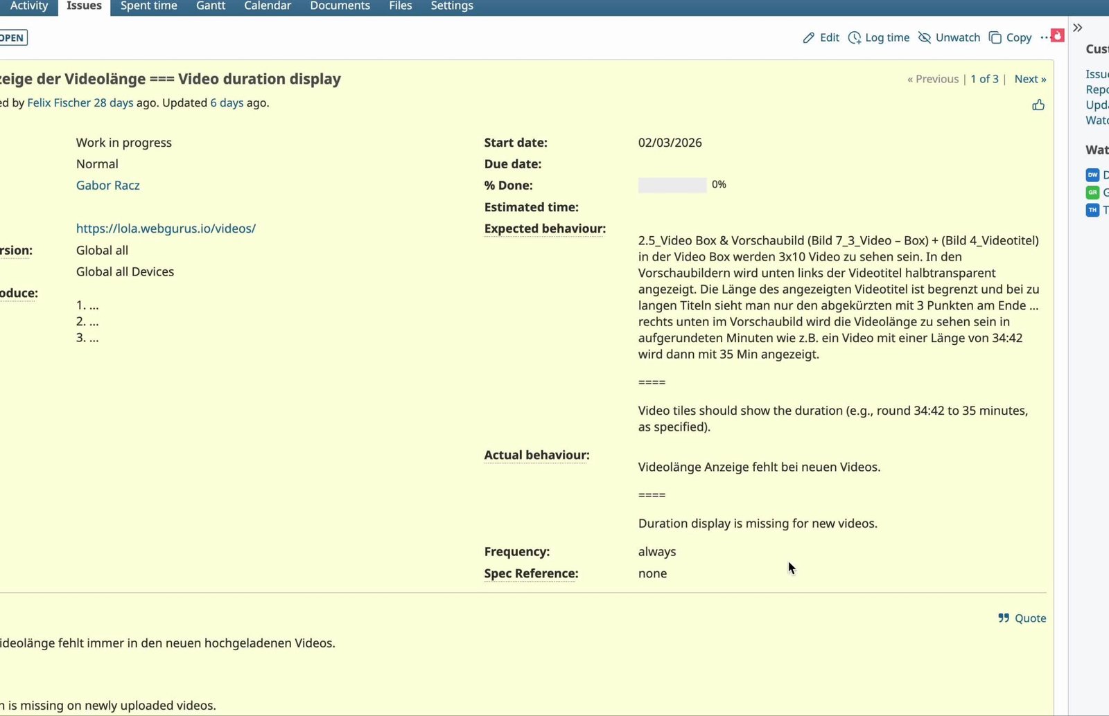The width and height of the screenshot is (1109, 716).
Task: Click the Edit text link
Action: point(830,37)
